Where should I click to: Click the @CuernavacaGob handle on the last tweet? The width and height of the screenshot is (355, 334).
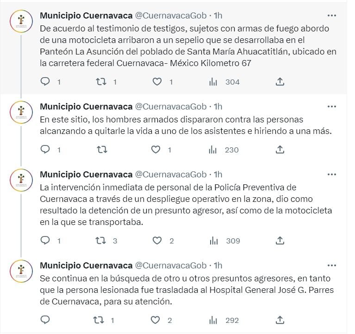pos(170,265)
